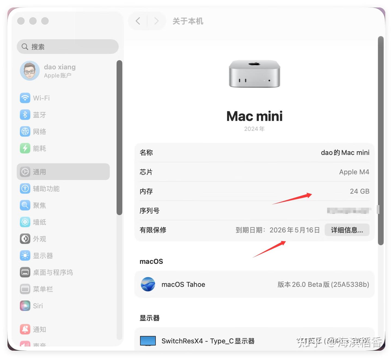The width and height of the screenshot is (392, 358).
Task: Click the warranty date 2026年5月16日
Action: [295, 230]
